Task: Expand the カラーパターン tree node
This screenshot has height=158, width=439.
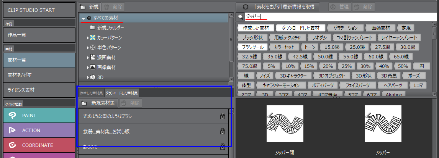Action: tap(88, 38)
